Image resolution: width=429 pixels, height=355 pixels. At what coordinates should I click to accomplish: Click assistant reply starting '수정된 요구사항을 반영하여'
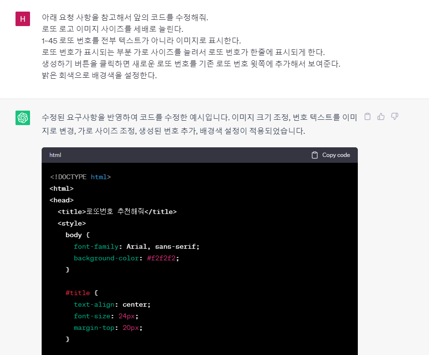click(199, 124)
